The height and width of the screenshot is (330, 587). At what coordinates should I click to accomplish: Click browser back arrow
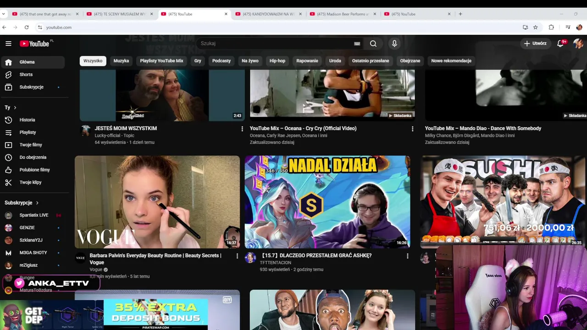(x=4, y=27)
